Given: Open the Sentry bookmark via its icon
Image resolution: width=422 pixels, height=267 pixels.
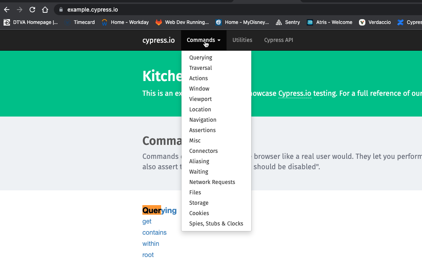Looking at the screenshot, I should coord(279,22).
